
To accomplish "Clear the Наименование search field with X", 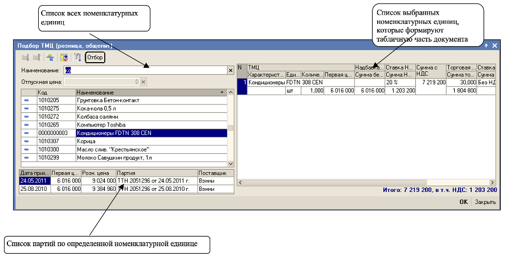I will (x=231, y=70).
